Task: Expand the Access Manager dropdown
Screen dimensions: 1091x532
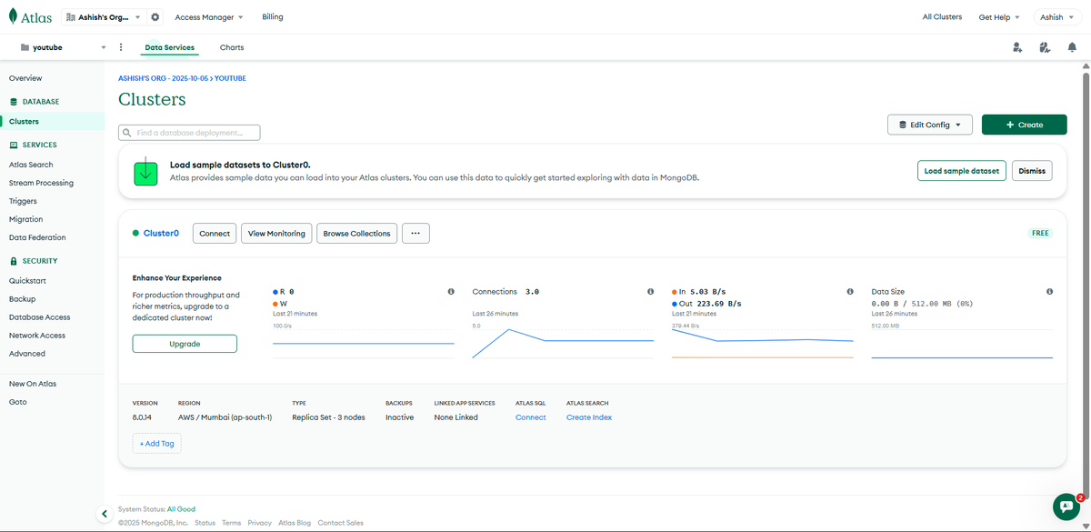Action: (209, 17)
